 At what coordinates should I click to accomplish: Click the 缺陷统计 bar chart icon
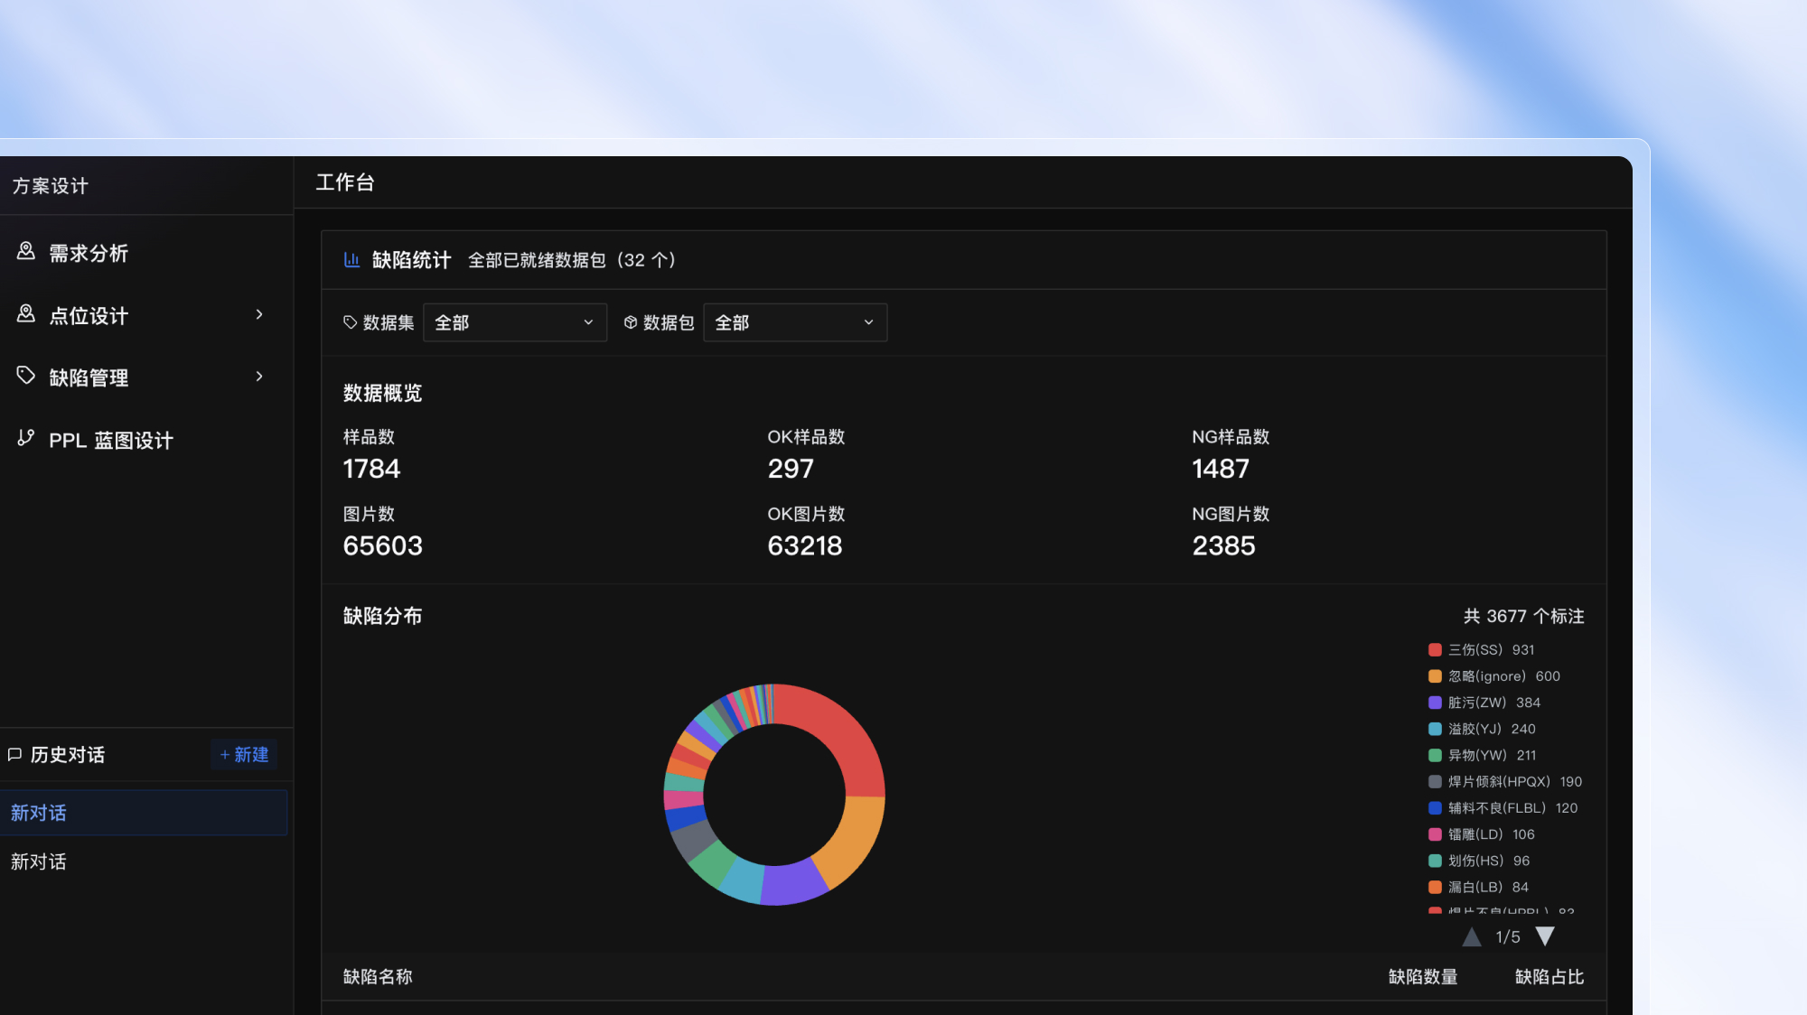[x=351, y=260]
